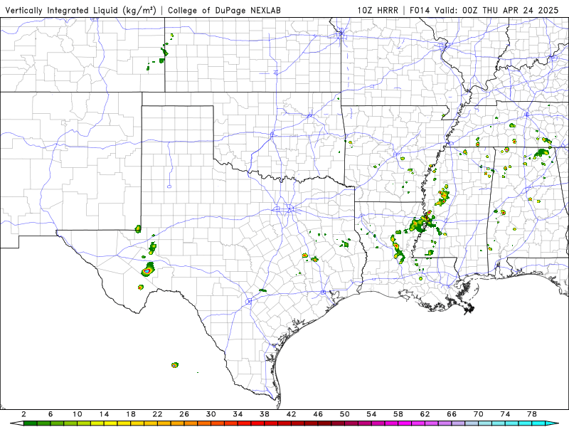The image size is (569, 427).
Task: Click the legend value "50"
Action: [345, 414]
